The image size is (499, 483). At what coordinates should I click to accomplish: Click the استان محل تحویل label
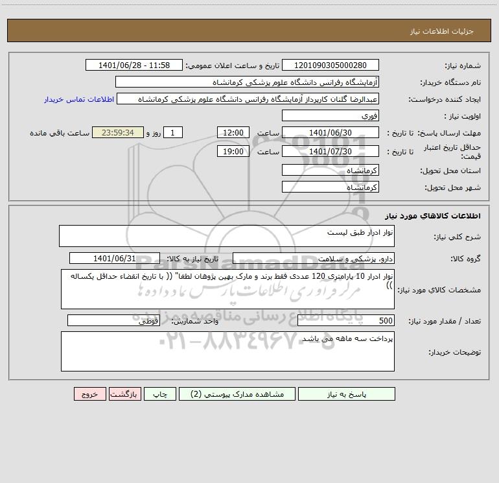pyautogui.click(x=450, y=171)
